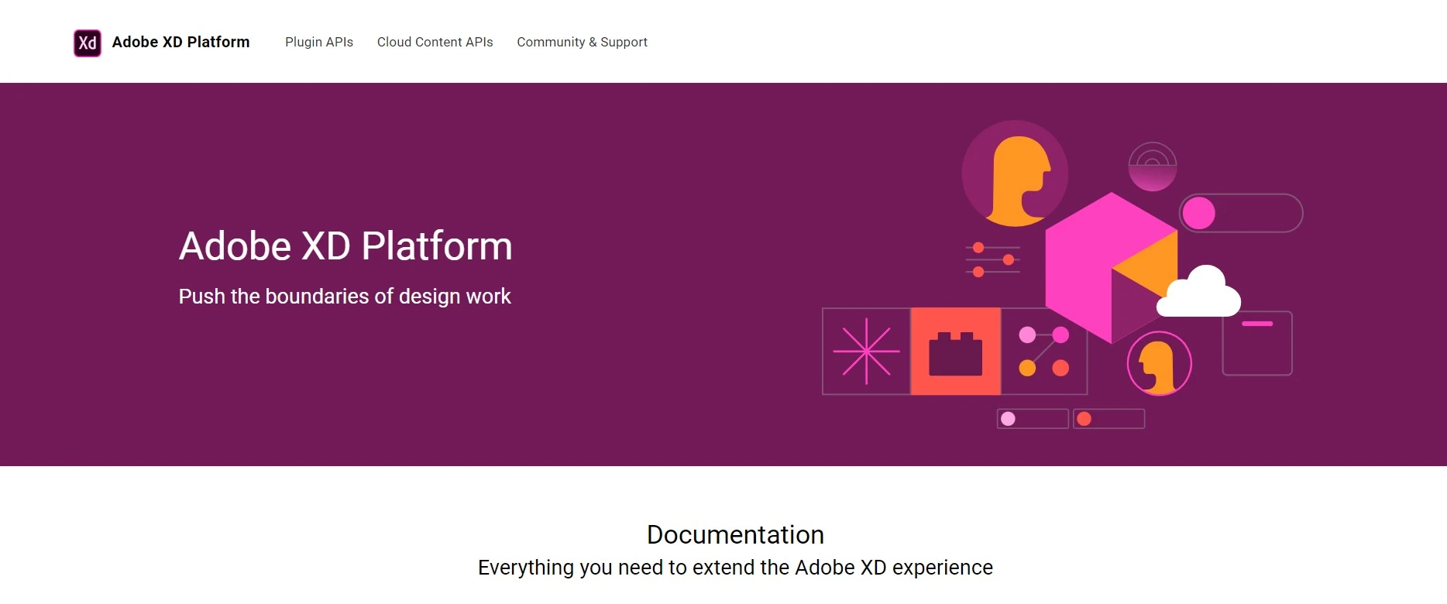
Task: Toggle the small switch with red dot
Action: click(x=1108, y=419)
